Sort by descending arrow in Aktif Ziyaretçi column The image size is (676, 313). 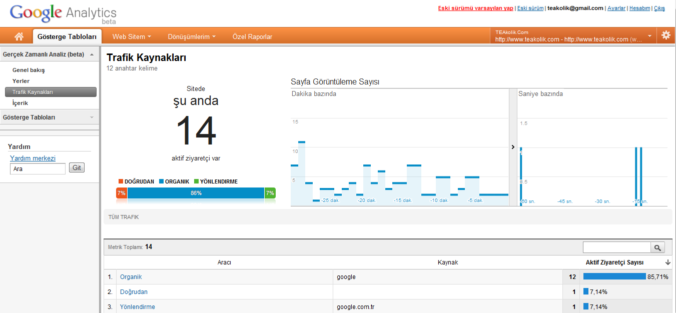(667, 262)
